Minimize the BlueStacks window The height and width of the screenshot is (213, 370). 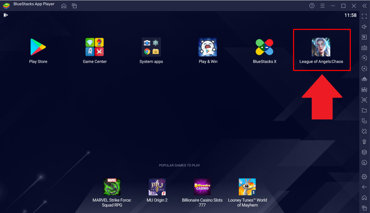(x=333, y=6)
